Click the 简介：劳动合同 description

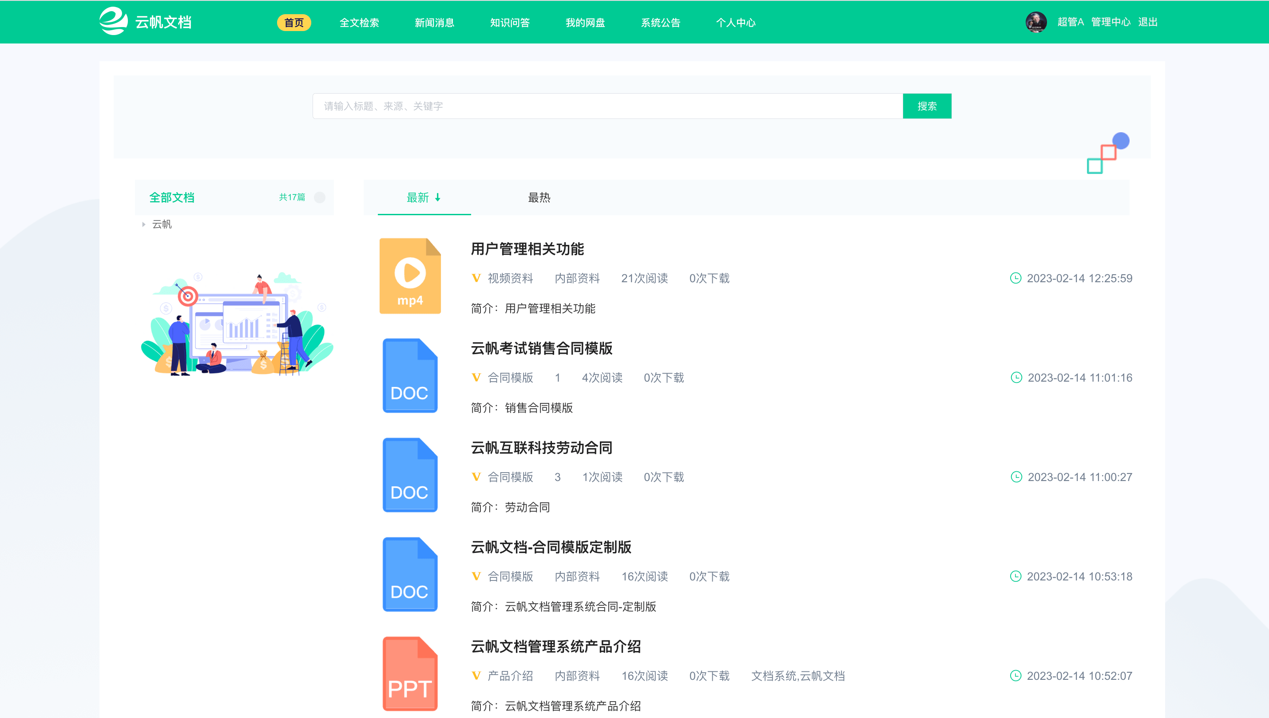tap(511, 507)
